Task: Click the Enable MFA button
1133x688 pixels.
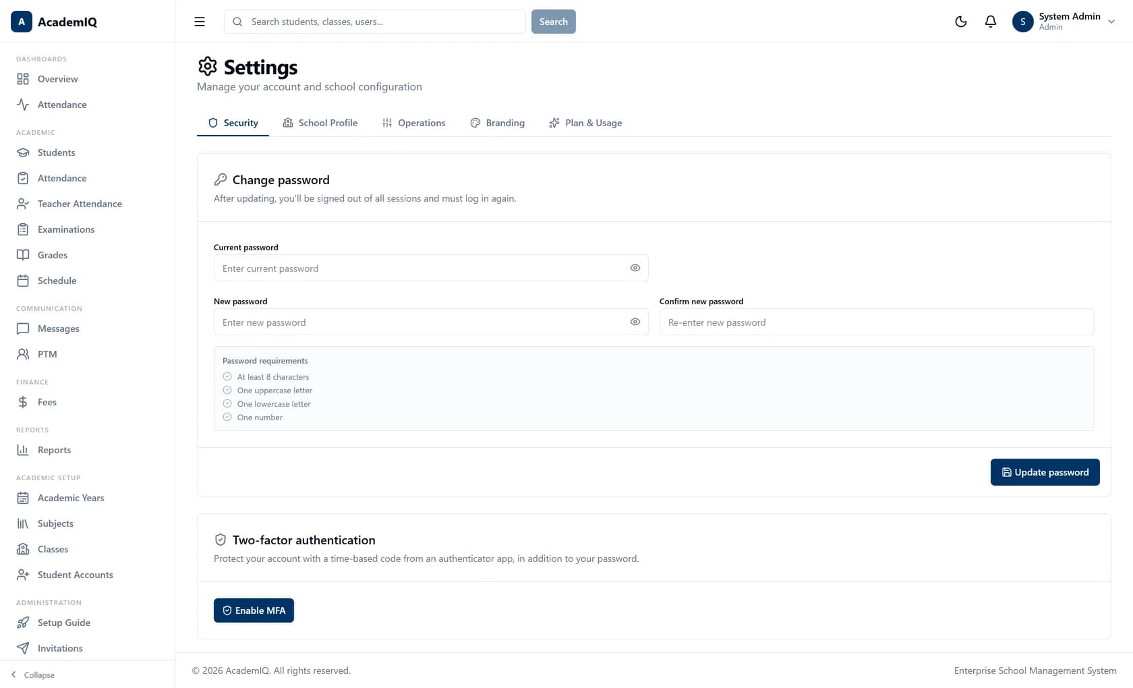Action: [254, 610]
